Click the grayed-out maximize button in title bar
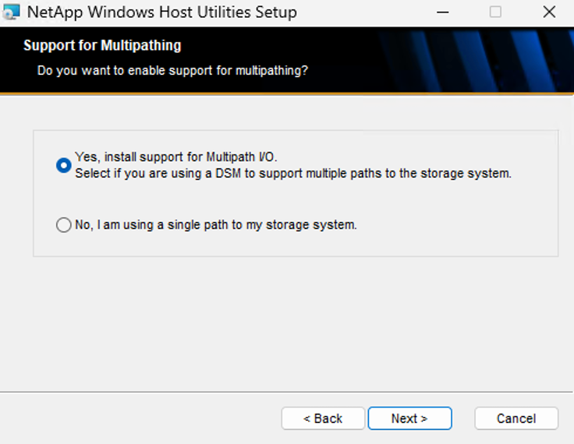 [495, 12]
